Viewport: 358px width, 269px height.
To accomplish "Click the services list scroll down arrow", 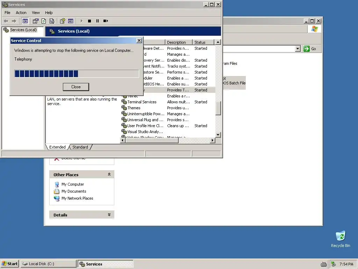I will 218,135.
